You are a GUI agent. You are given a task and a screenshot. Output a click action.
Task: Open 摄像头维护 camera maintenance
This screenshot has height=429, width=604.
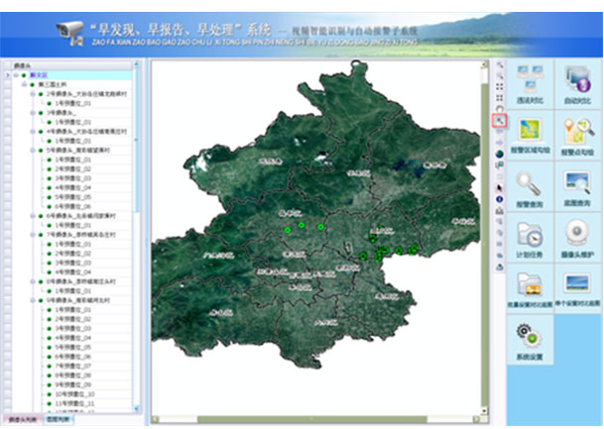577,238
